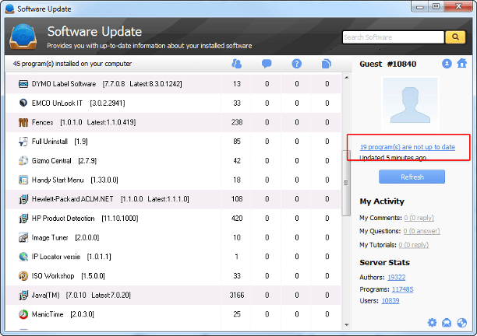Click the list scrollbar up arrow
Screen dimensions: 477x336
click(347, 78)
